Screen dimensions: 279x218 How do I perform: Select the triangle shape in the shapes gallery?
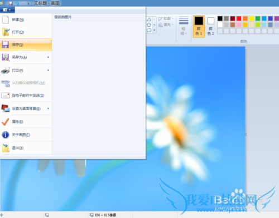[x=149, y=19]
